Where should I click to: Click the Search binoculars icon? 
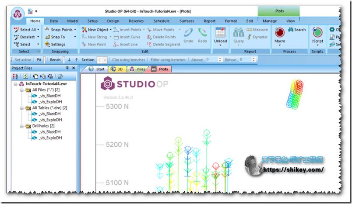[x=297, y=30]
